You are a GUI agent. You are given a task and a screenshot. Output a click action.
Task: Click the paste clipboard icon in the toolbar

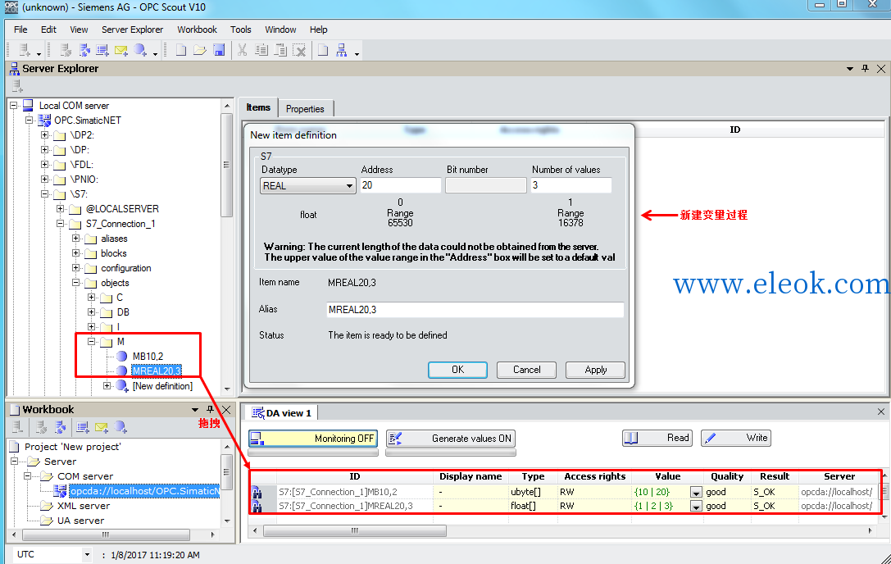(x=280, y=50)
